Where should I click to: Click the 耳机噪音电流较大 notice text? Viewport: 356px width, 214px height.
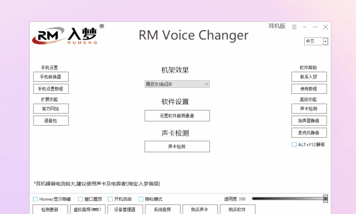[97, 184]
